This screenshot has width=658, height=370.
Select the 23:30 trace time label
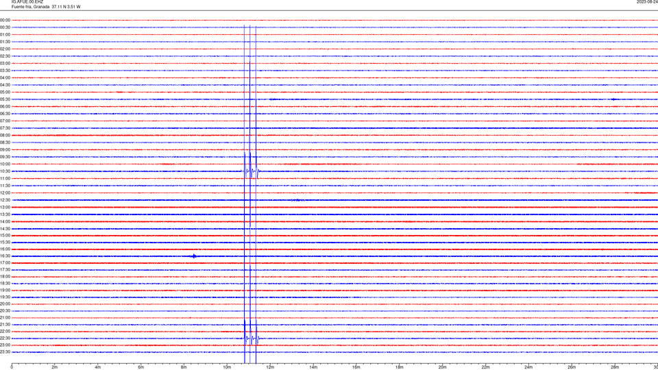(5, 352)
